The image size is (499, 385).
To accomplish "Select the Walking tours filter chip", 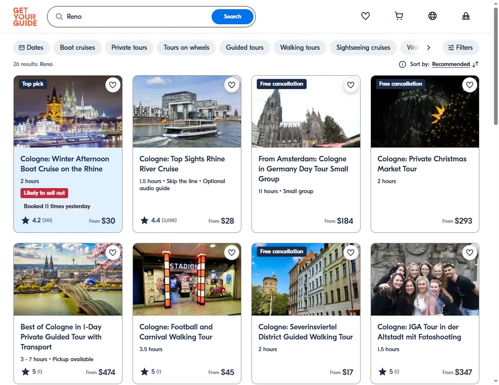I will coord(300,48).
